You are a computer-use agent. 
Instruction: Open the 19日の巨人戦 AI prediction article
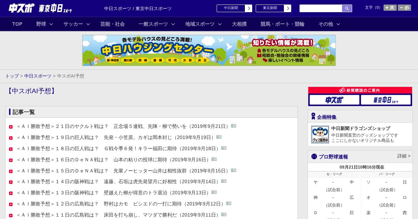click(116, 137)
